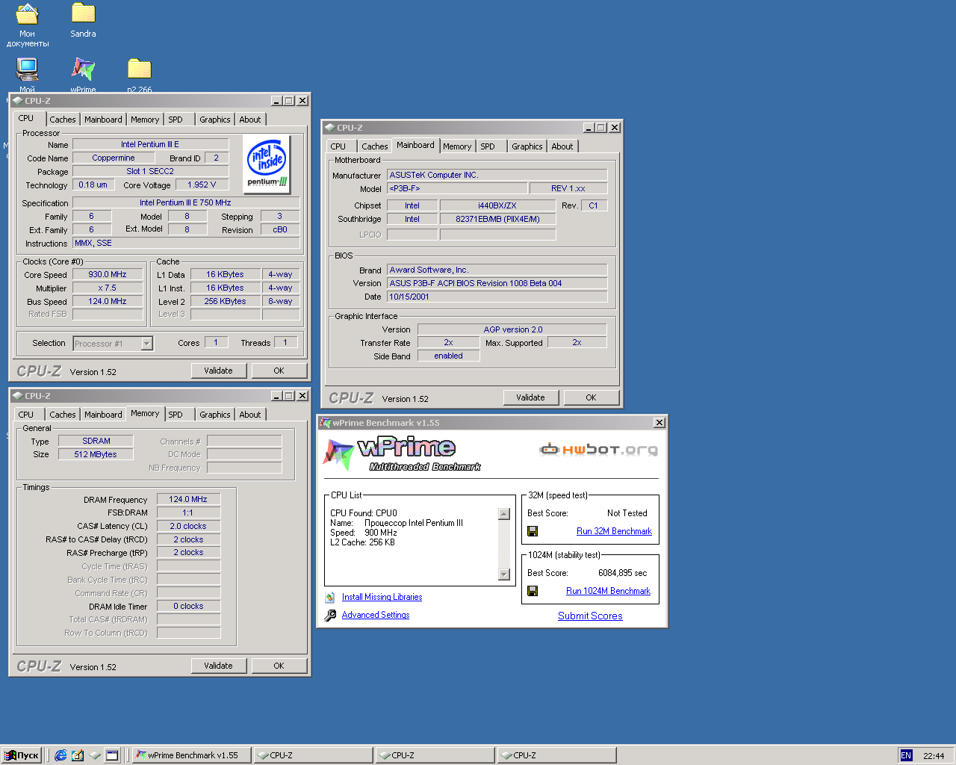Launch Internet Explorer from quick launch
Image resolution: width=956 pixels, height=765 pixels.
(60, 755)
